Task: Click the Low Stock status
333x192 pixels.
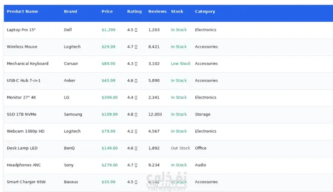Action: [181, 63]
